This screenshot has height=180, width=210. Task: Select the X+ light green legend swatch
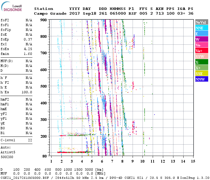(202, 67)
